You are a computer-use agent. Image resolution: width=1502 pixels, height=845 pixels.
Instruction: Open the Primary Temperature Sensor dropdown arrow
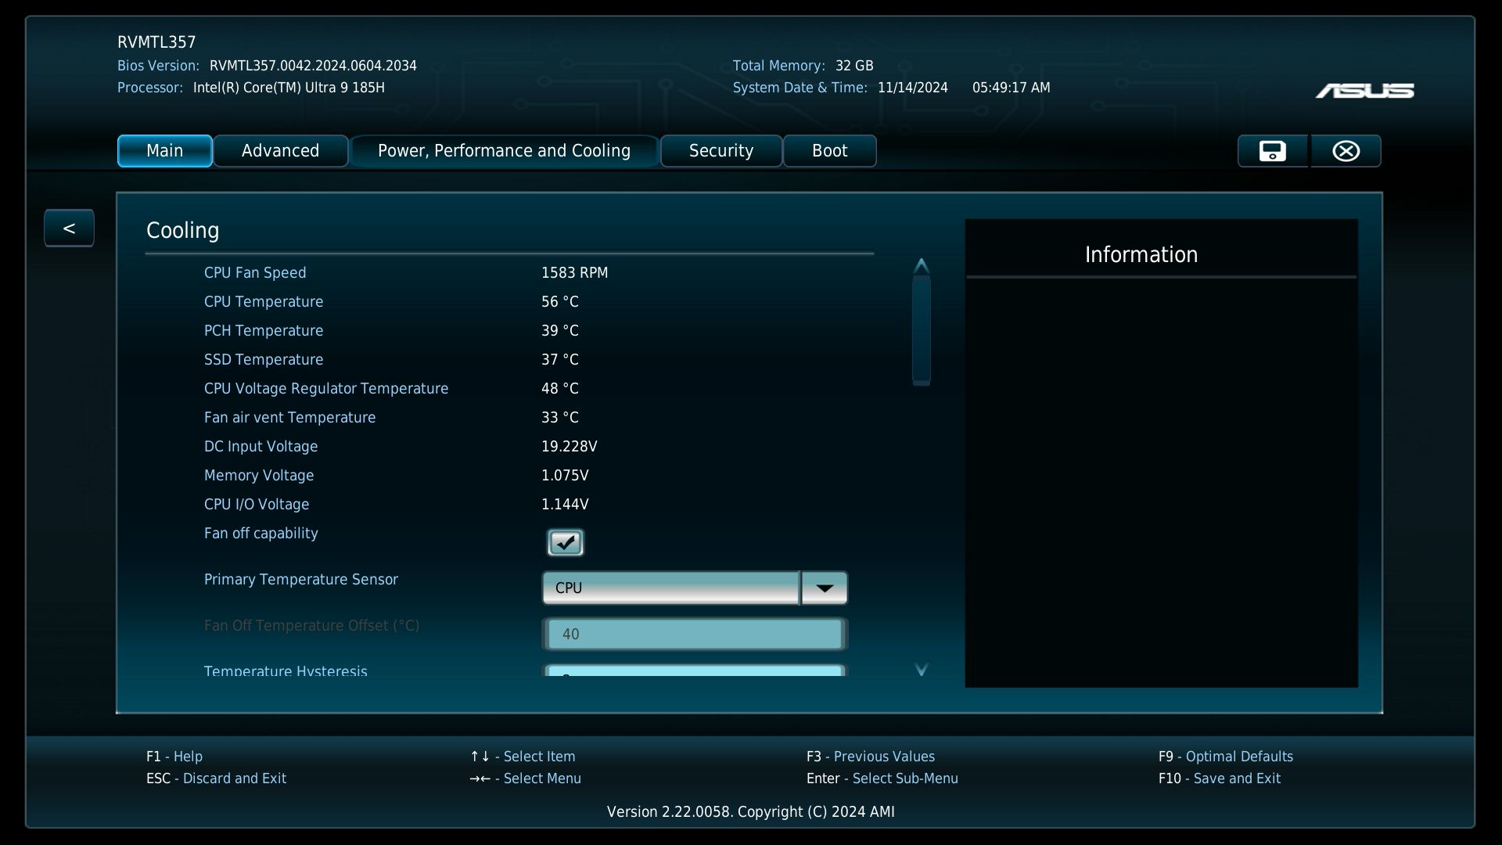[x=824, y=588]
